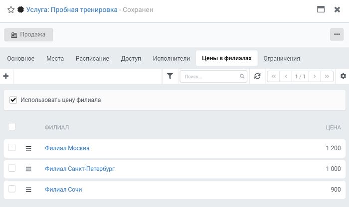
Task: Open the Доступ tab
Action: (131, 58)
